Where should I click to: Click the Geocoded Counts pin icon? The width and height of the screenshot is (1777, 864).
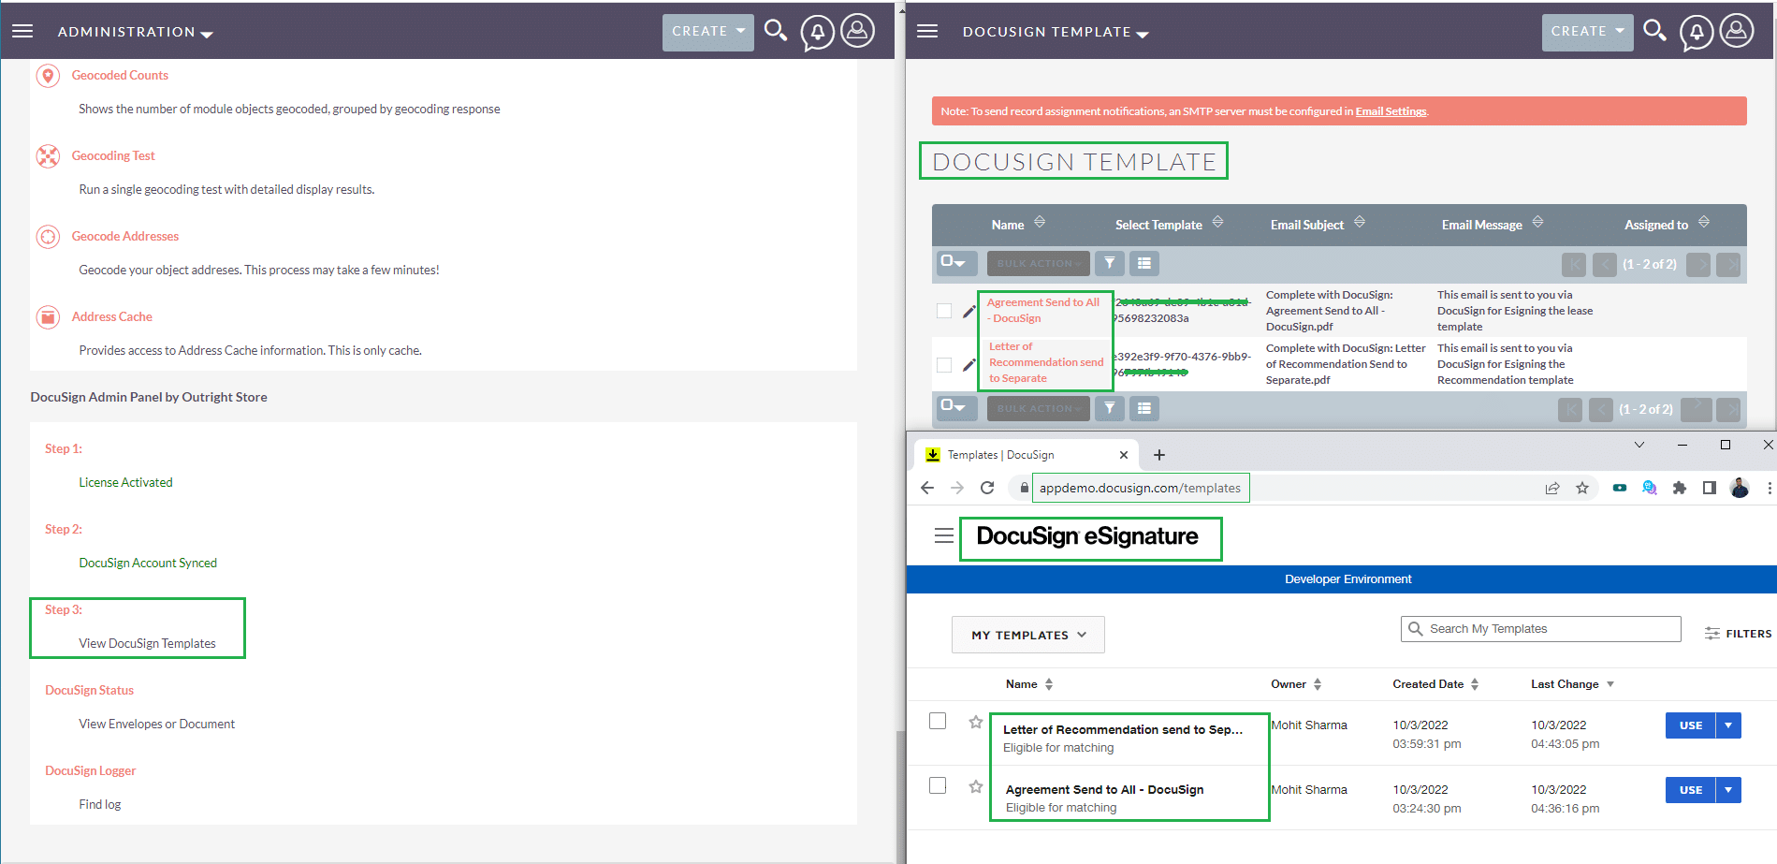point(48,76)
